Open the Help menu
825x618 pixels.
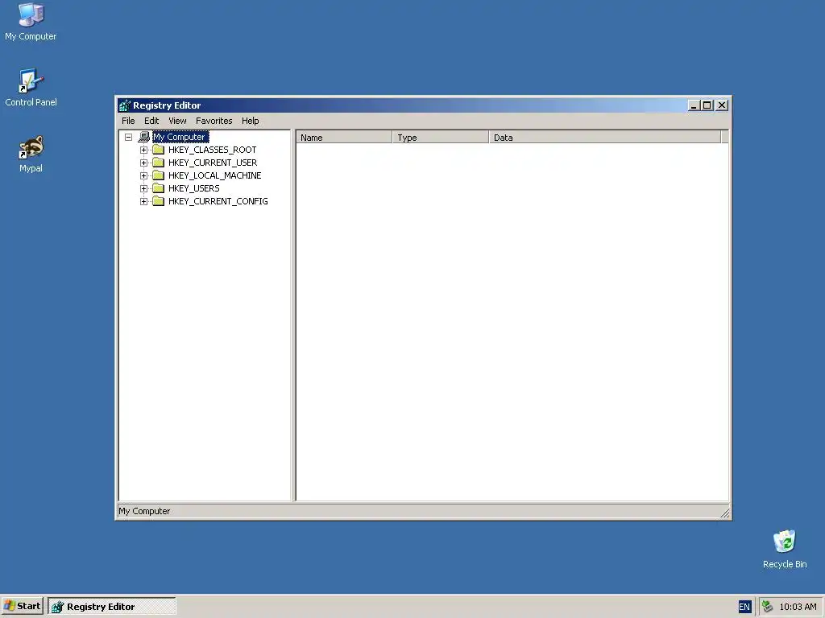point(251,121)
